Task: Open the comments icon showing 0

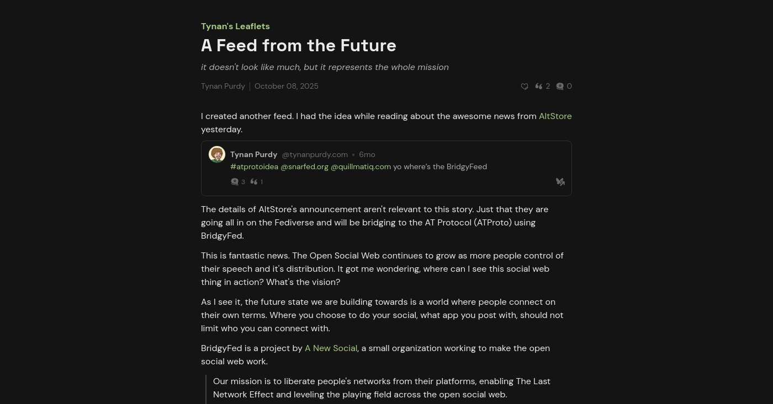Action: [x=560, y=87]
